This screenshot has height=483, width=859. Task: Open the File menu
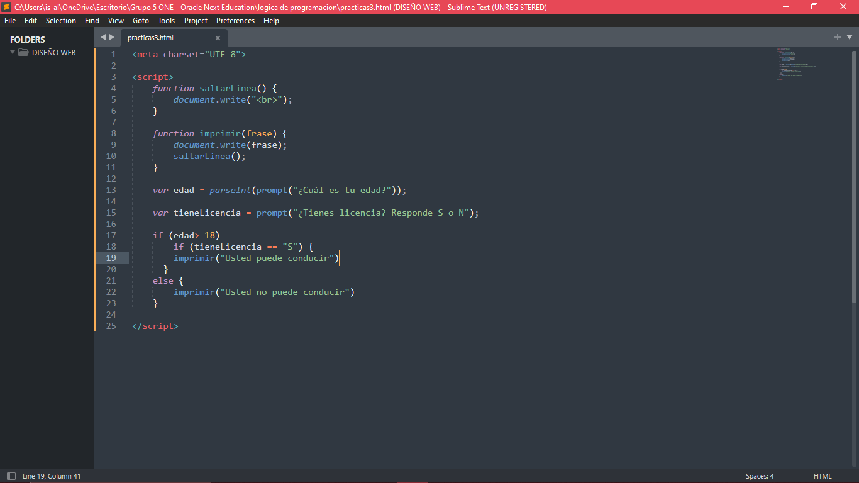(x=10, y=21)
